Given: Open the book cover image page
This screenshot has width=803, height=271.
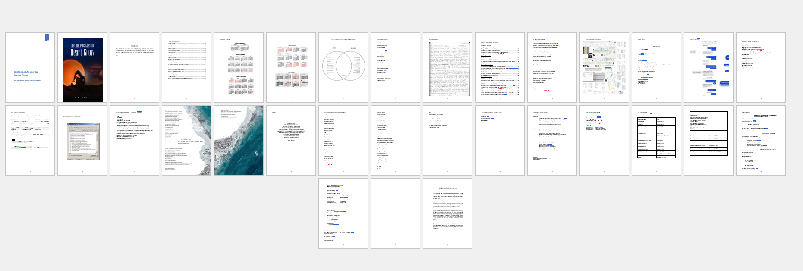Looking at the screenshot, I should (x=82, y=67).
